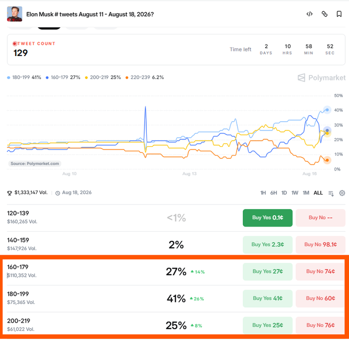This screenshot has height=341, width=349.
Task: Buy No 98.1¢ for 140-159
Action: (x=320, y=244)
